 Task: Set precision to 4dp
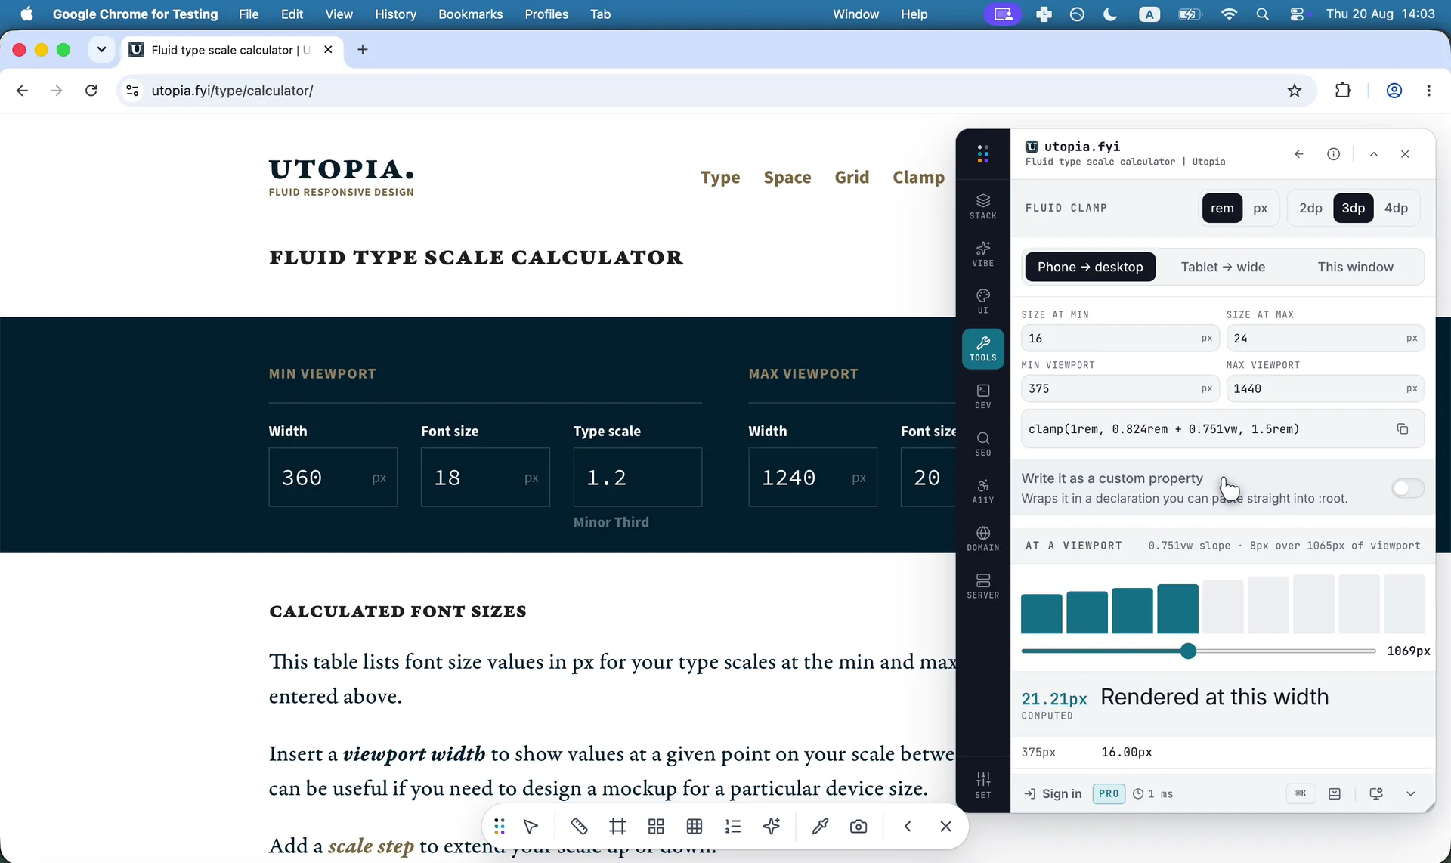click(1396, 208)
